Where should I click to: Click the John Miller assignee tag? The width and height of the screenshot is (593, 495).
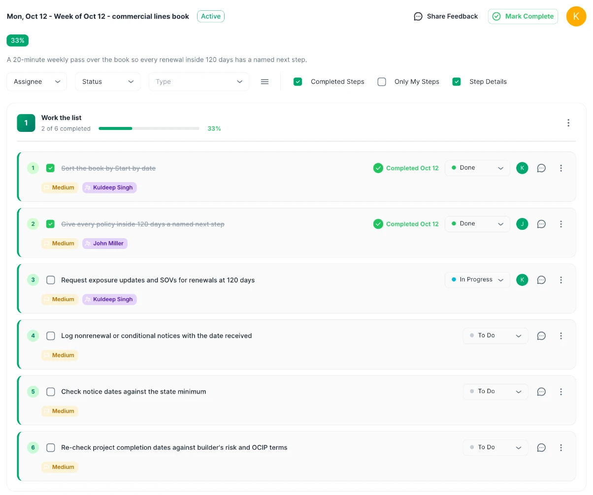pyautogui.click(x=105, y=244)
